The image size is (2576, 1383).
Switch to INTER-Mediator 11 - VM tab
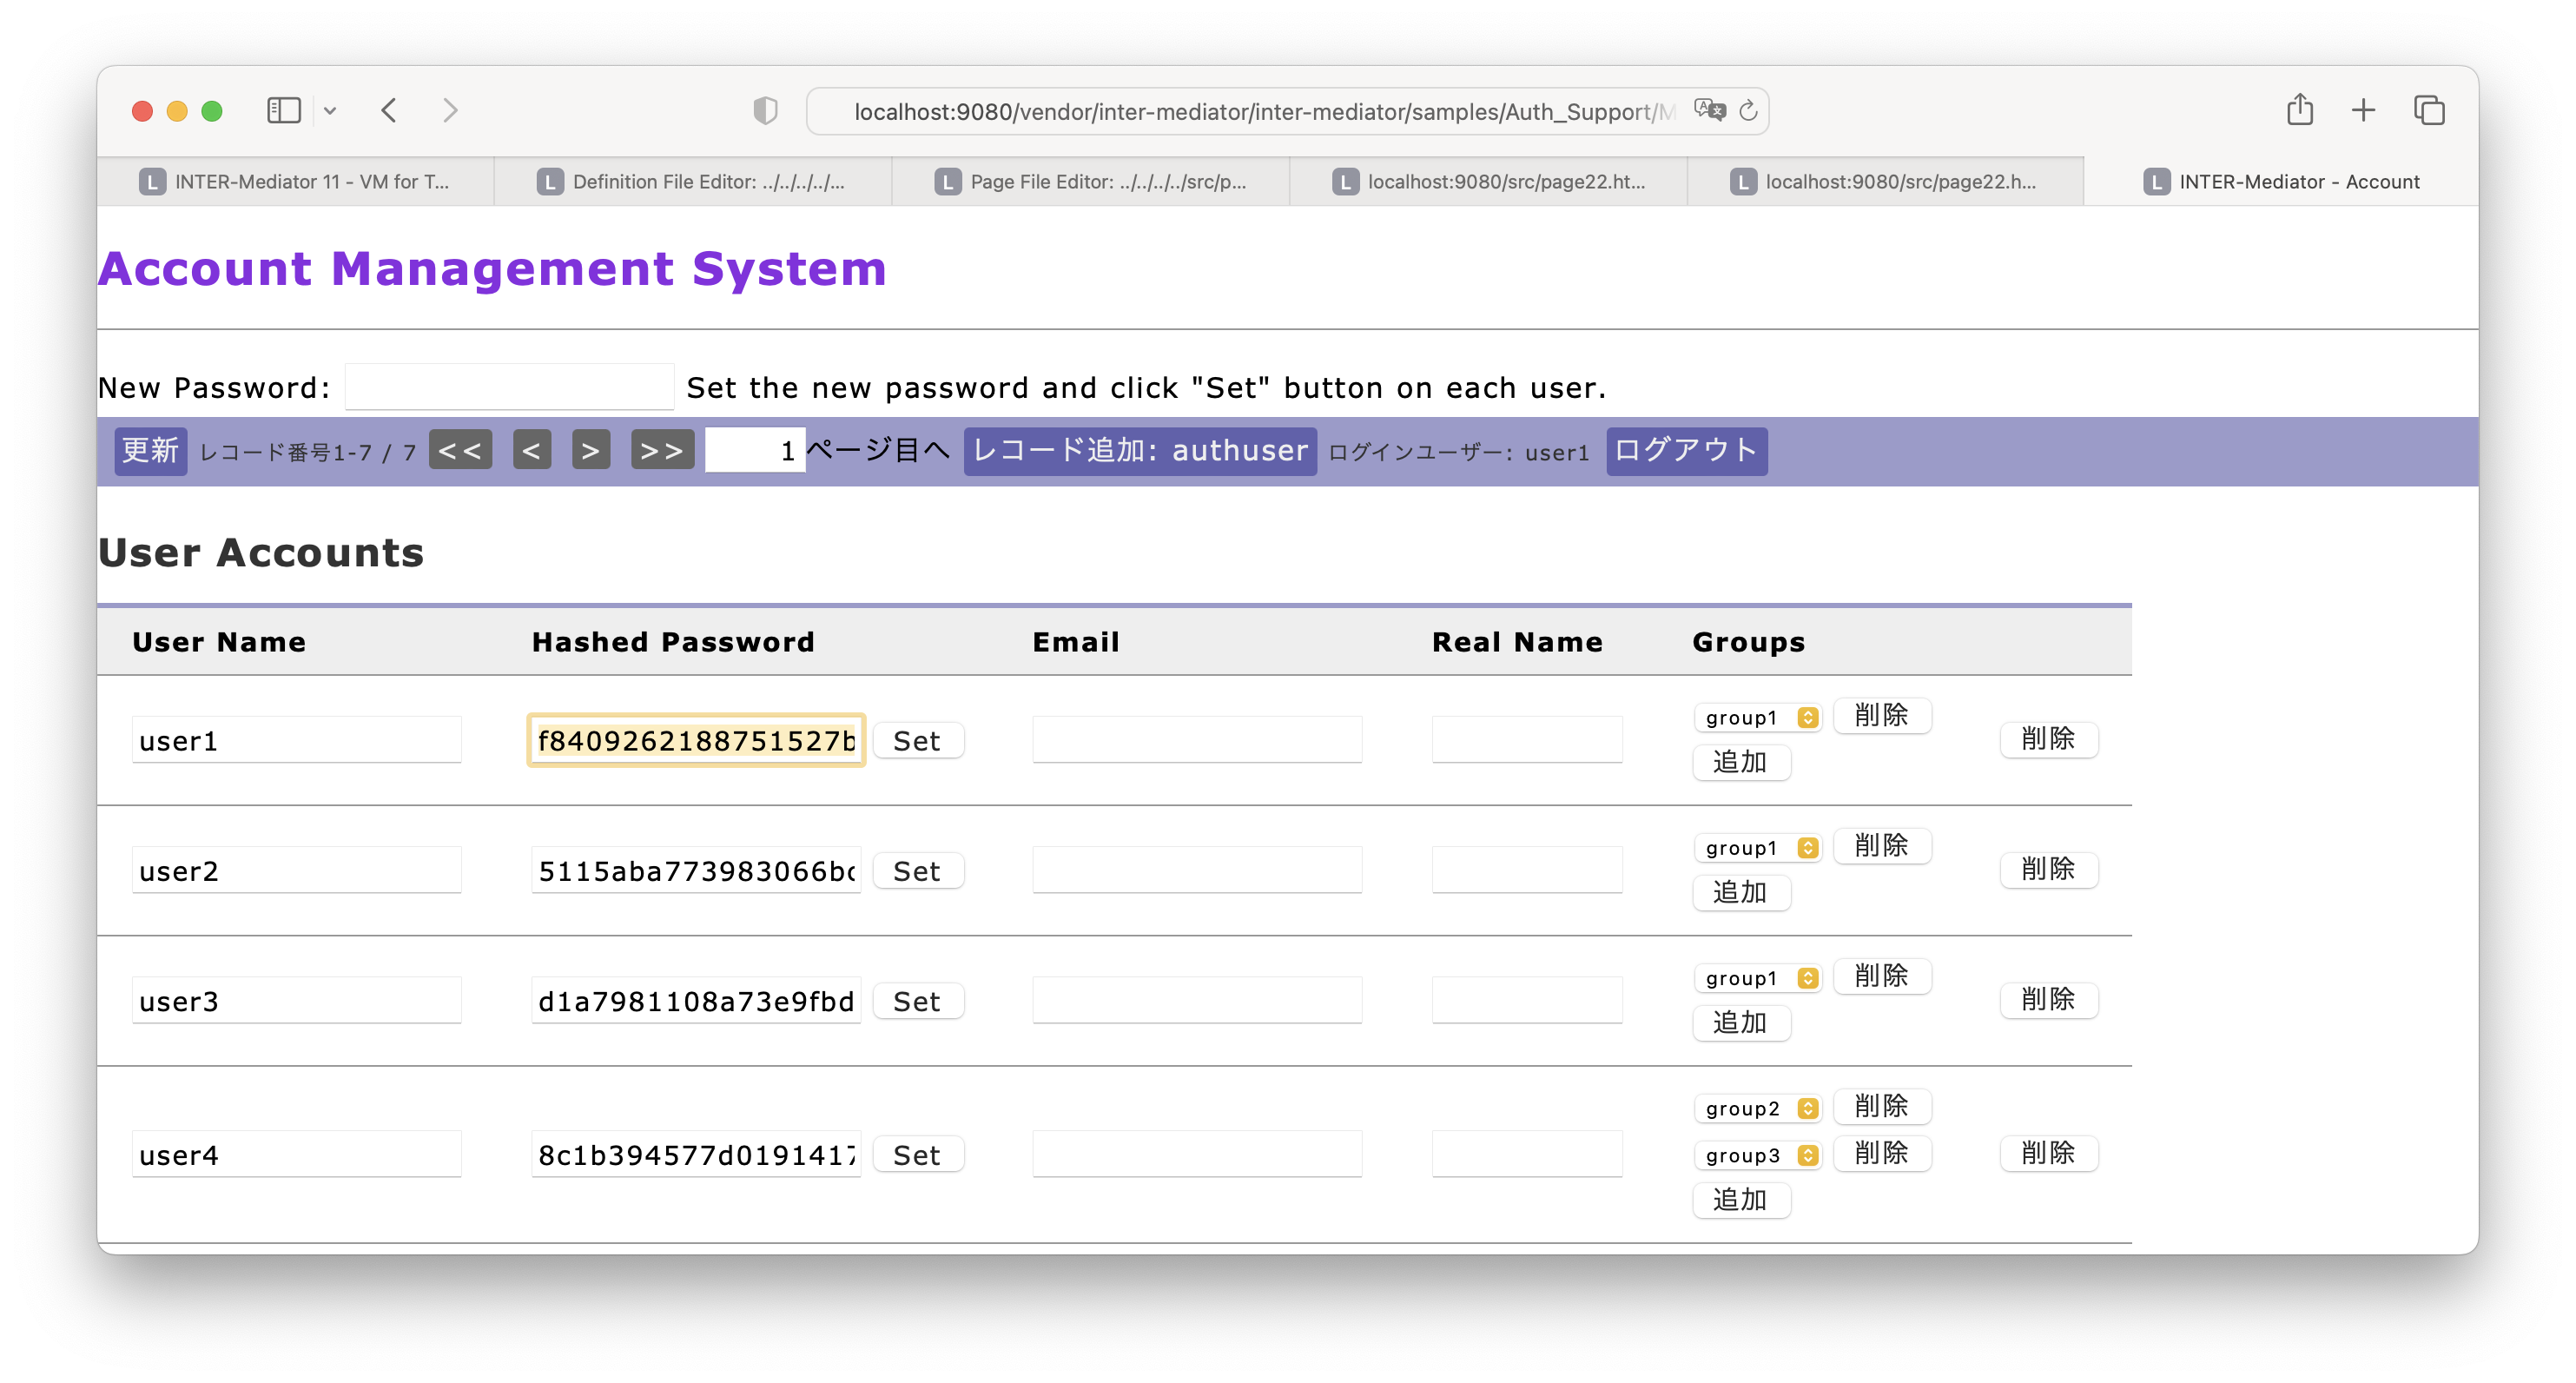tap(295, 181)
